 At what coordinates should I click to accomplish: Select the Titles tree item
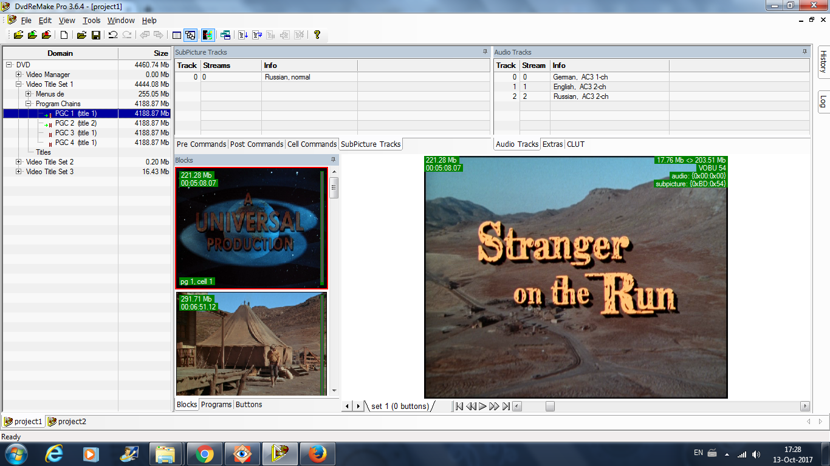pyautogui.click(x=43, y=152)
